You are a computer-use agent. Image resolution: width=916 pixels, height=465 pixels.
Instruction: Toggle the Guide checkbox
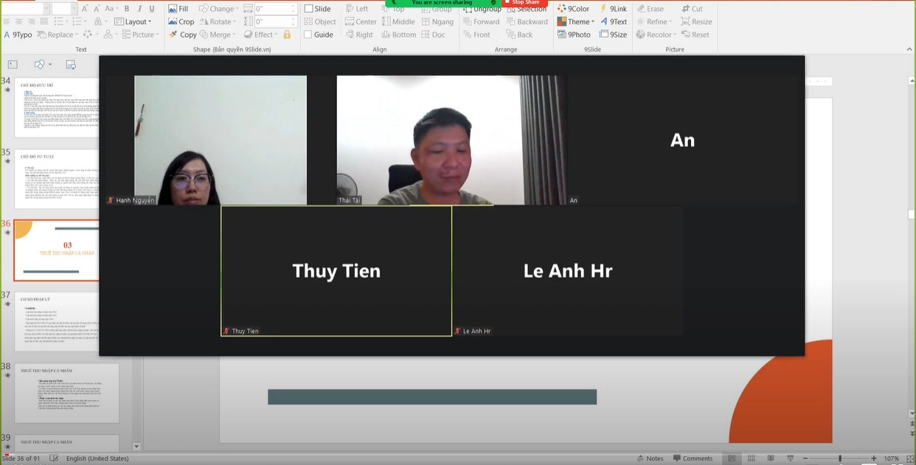pos(309,35)
